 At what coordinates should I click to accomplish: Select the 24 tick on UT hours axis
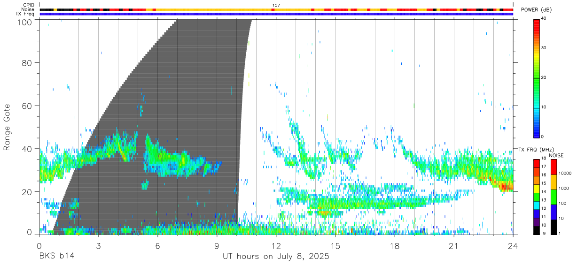tap(513, 245)
